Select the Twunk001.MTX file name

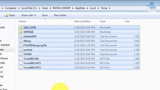pos(32,63)
